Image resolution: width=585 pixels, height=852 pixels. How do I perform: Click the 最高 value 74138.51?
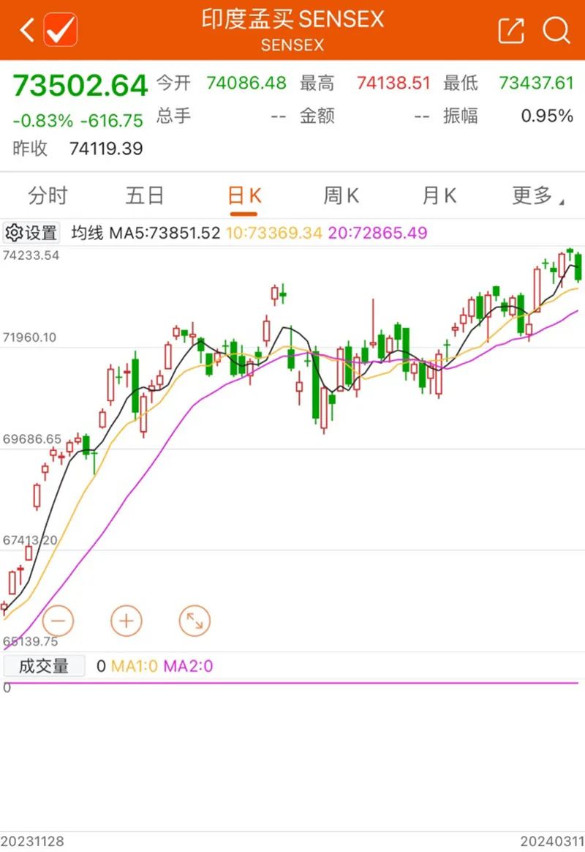[x=393, y=83]
